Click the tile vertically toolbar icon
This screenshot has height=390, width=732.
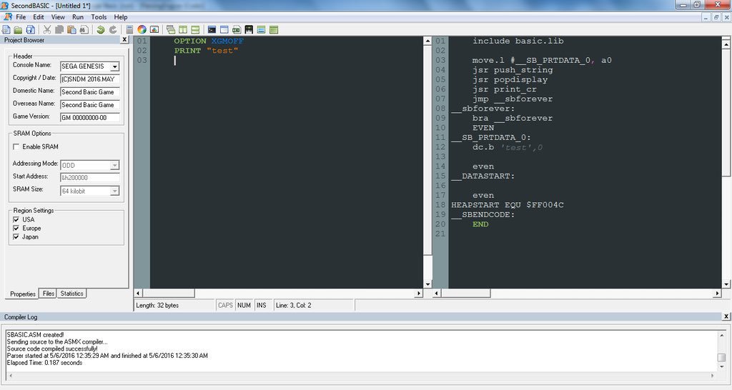(x=183, y=30)
